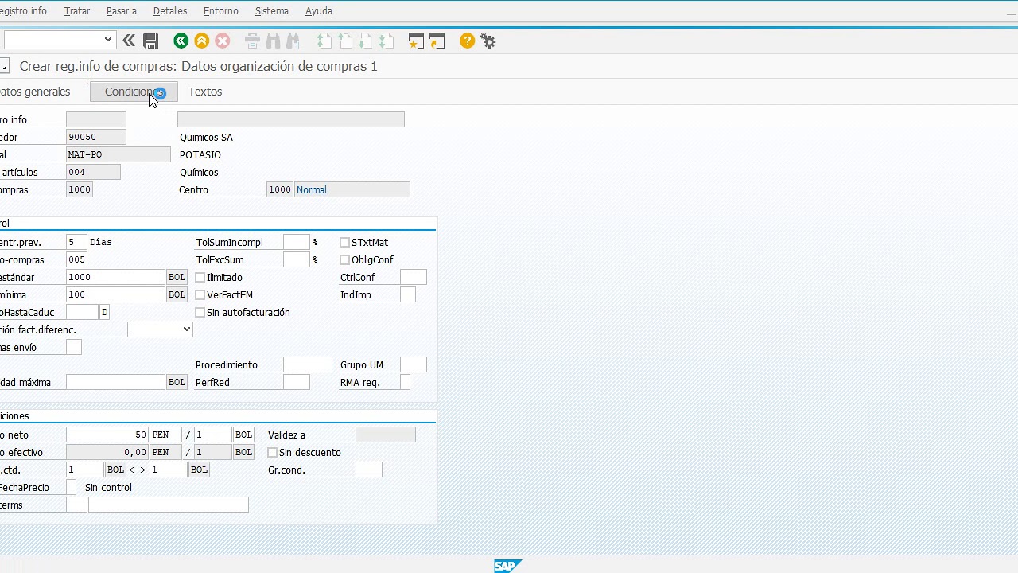Check the Sin descuento checkbox
1018x573 pixels.
(x=272, y=453)
